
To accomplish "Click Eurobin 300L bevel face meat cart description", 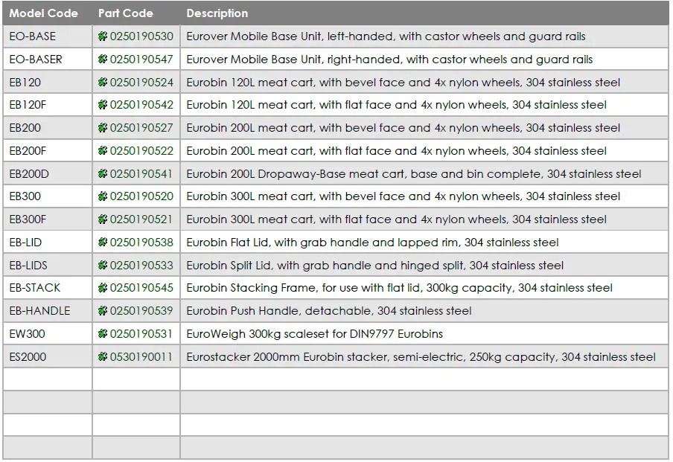I will click(x=403, y=196).
